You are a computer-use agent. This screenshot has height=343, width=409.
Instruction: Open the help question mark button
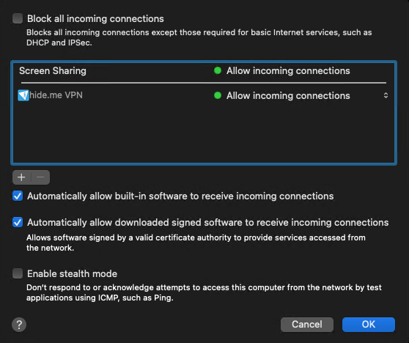pos(19,325)
